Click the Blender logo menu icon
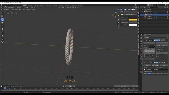Viewport: 169px width, 95px height. click(x=2, y=5)
